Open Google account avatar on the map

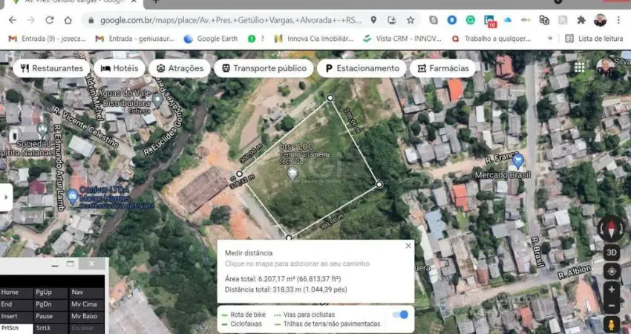tap(605, 68)
